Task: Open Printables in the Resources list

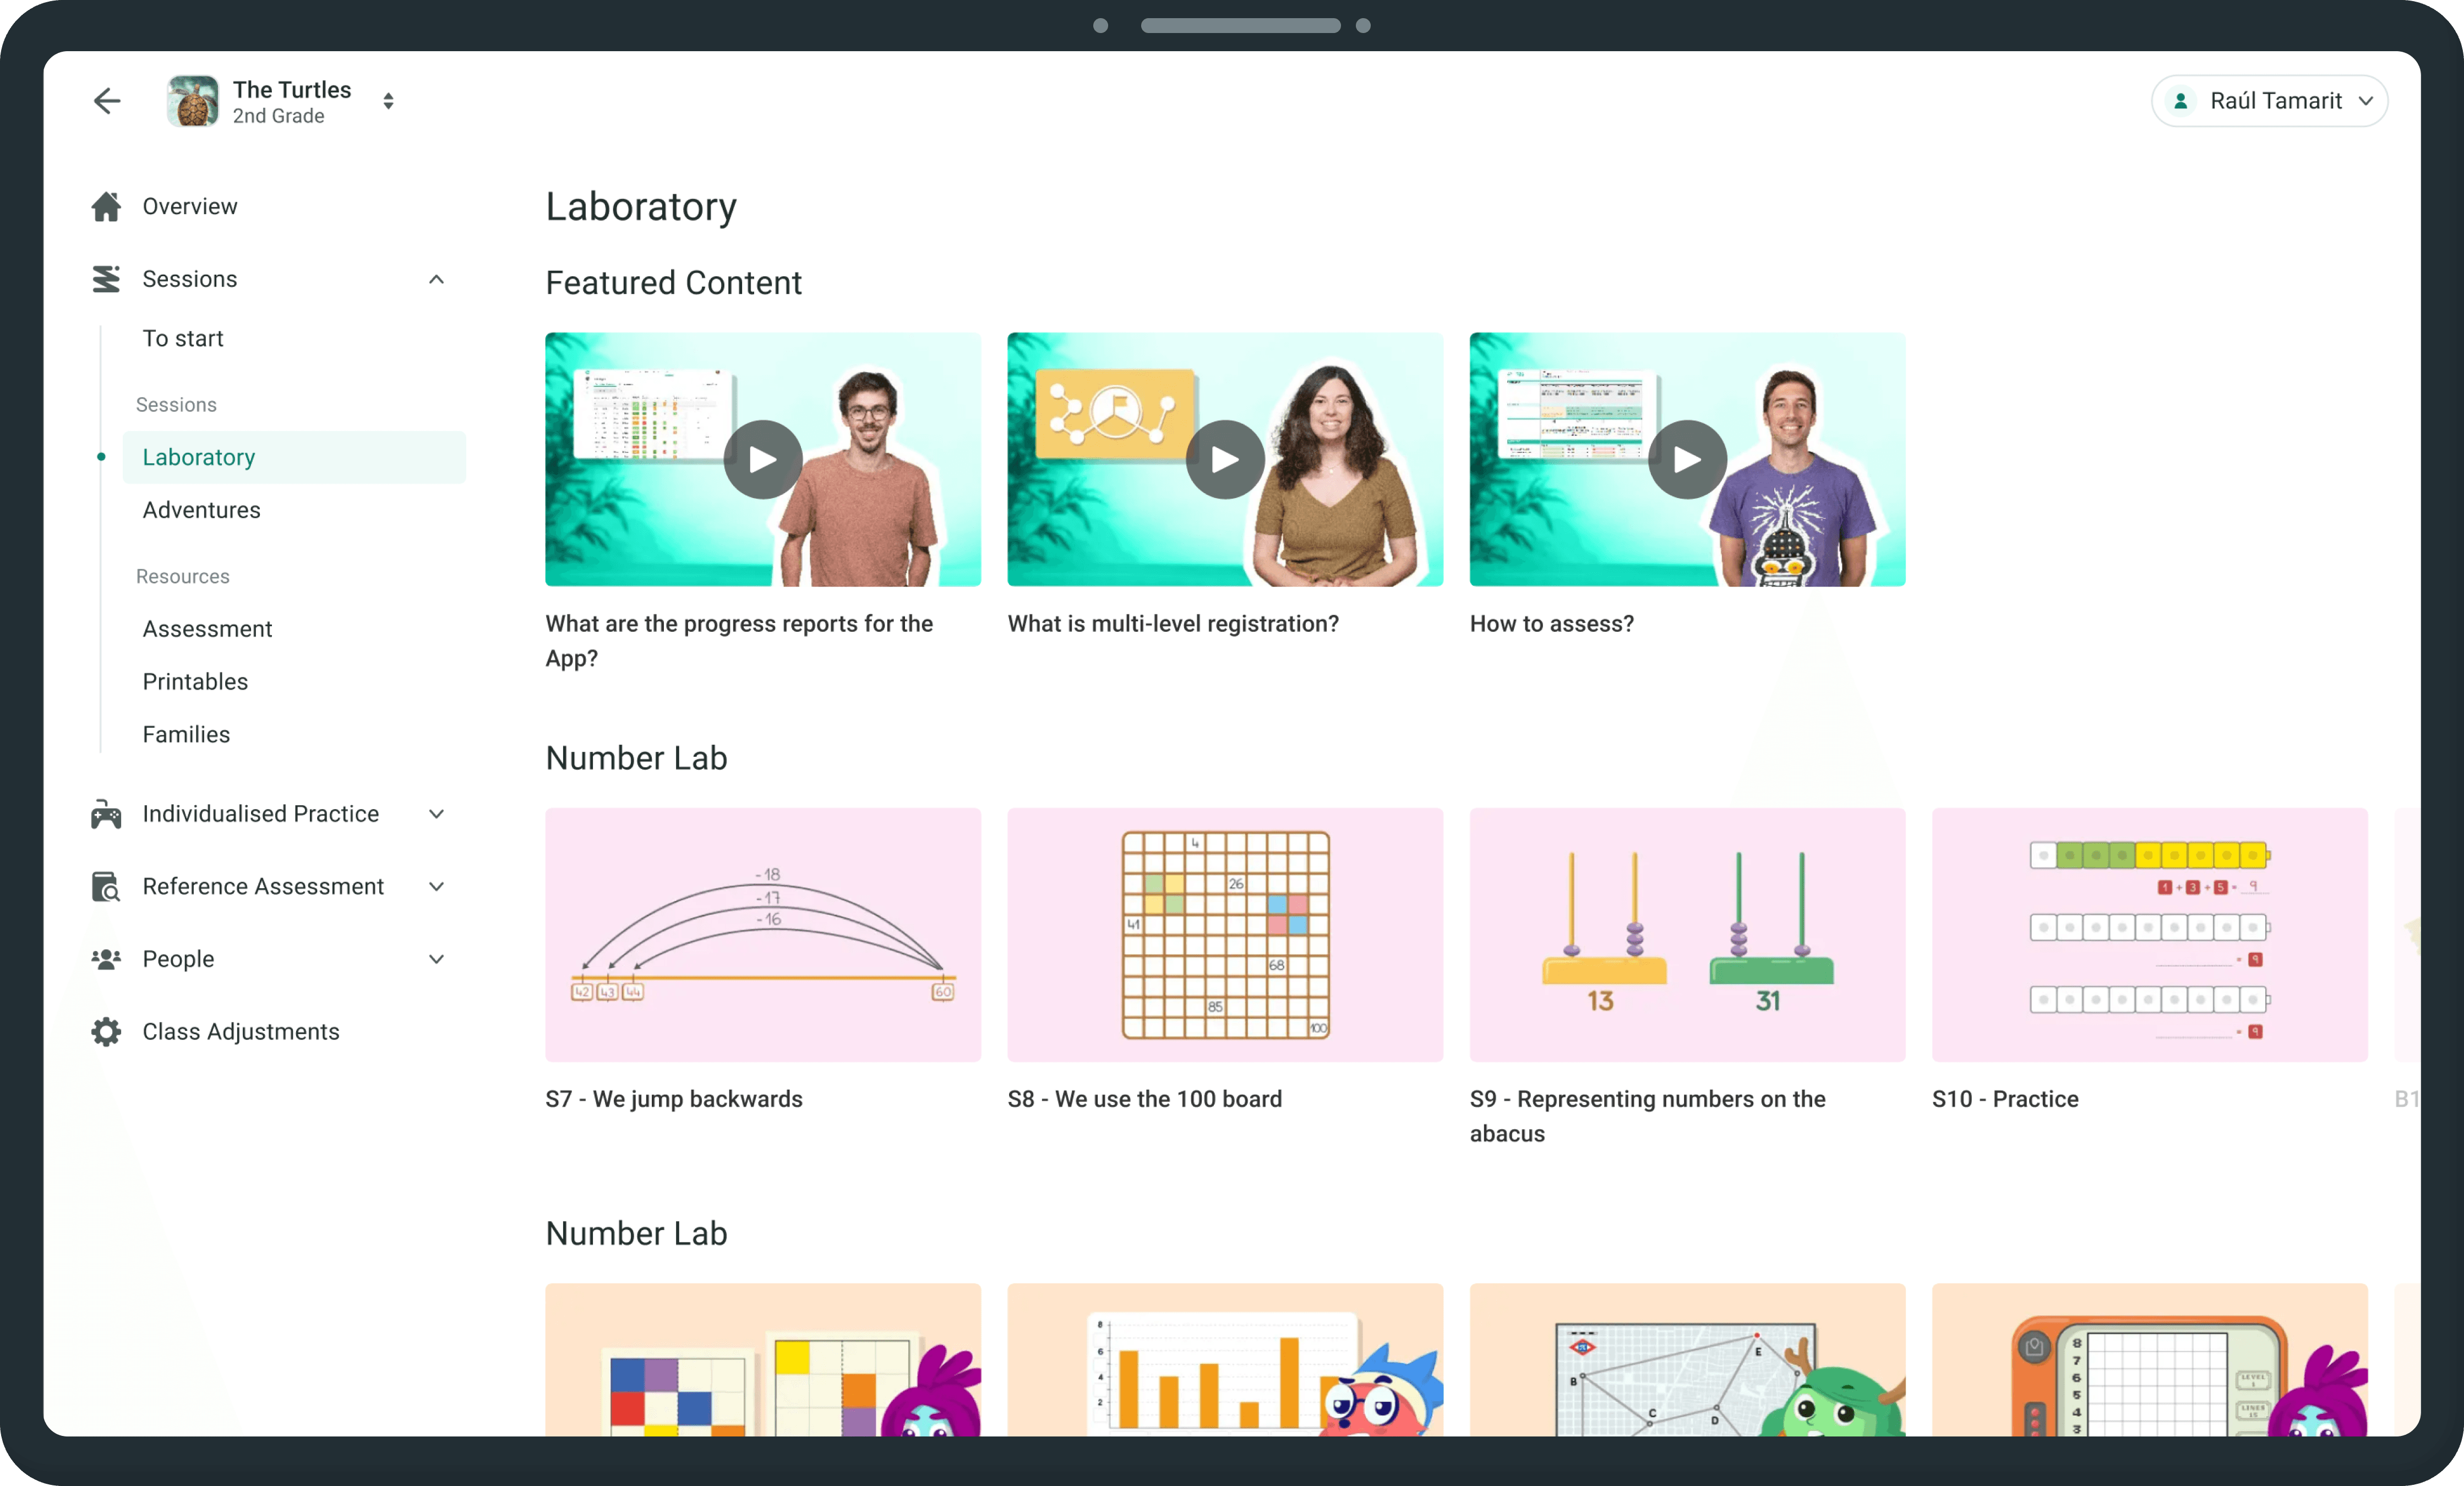Action: [x=195, y=682]
